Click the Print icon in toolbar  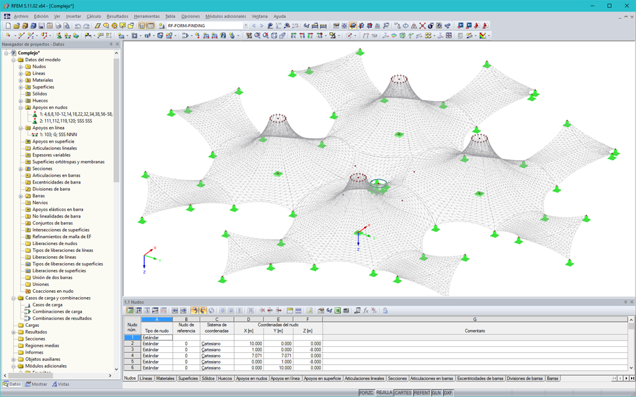pyautogui.click(x=58, y=25)
